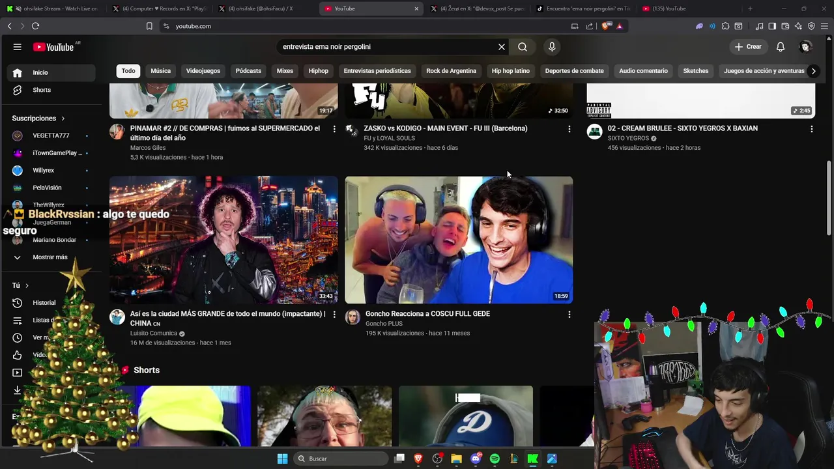Select the Pódcasts filter chip
Image resolution: width=834 pixels, height=469 pixels.
click(248, 71)
